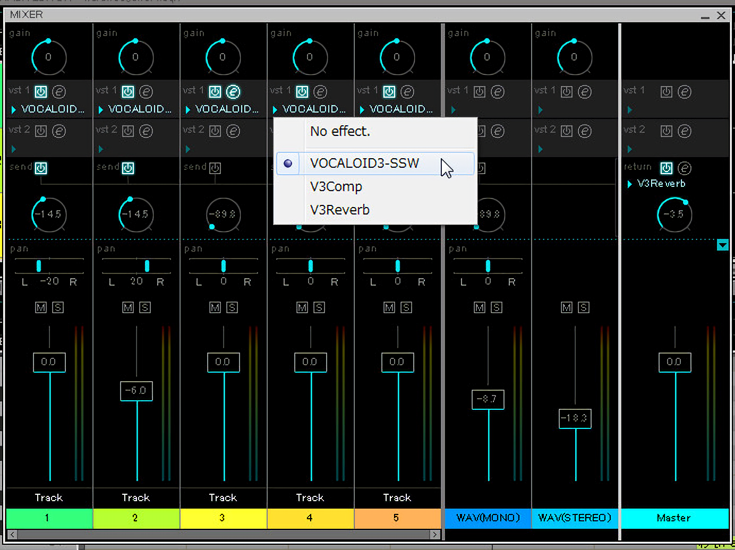Open vst 1 editor on WAV(STEREO) channel
Image resolution: width=735 pixels, height=550 pixels.
point(585,92)
